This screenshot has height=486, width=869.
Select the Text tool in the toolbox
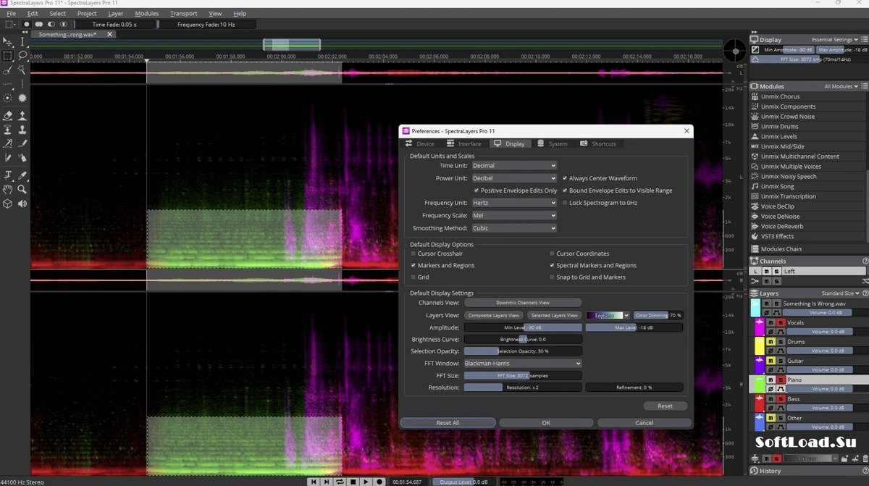tap(7, 175)
